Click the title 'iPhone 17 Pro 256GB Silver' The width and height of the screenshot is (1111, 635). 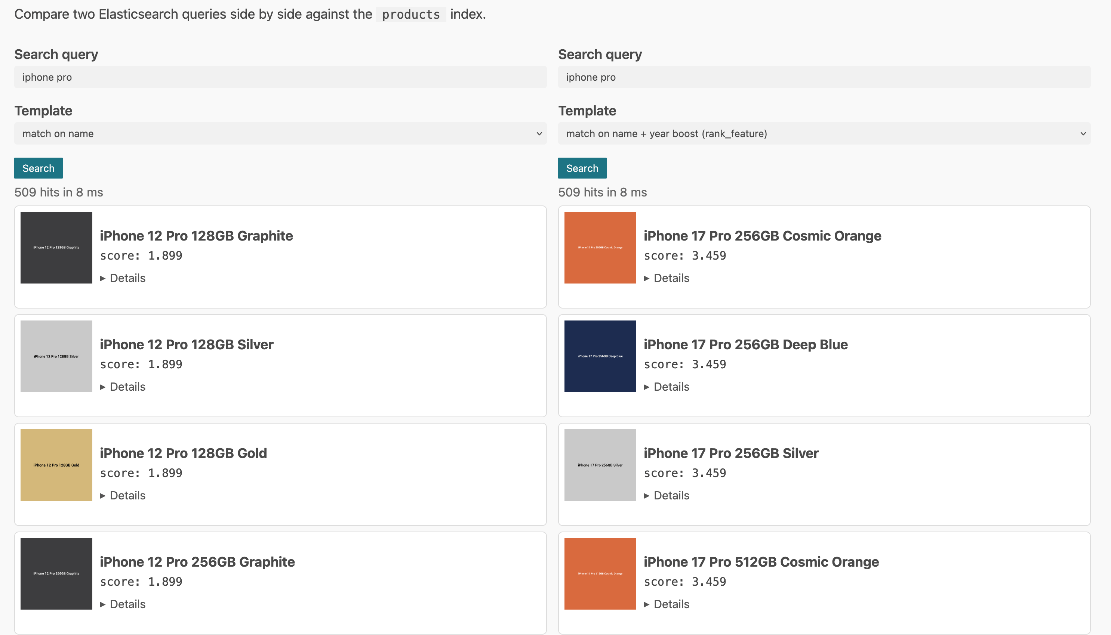(731, 453)
